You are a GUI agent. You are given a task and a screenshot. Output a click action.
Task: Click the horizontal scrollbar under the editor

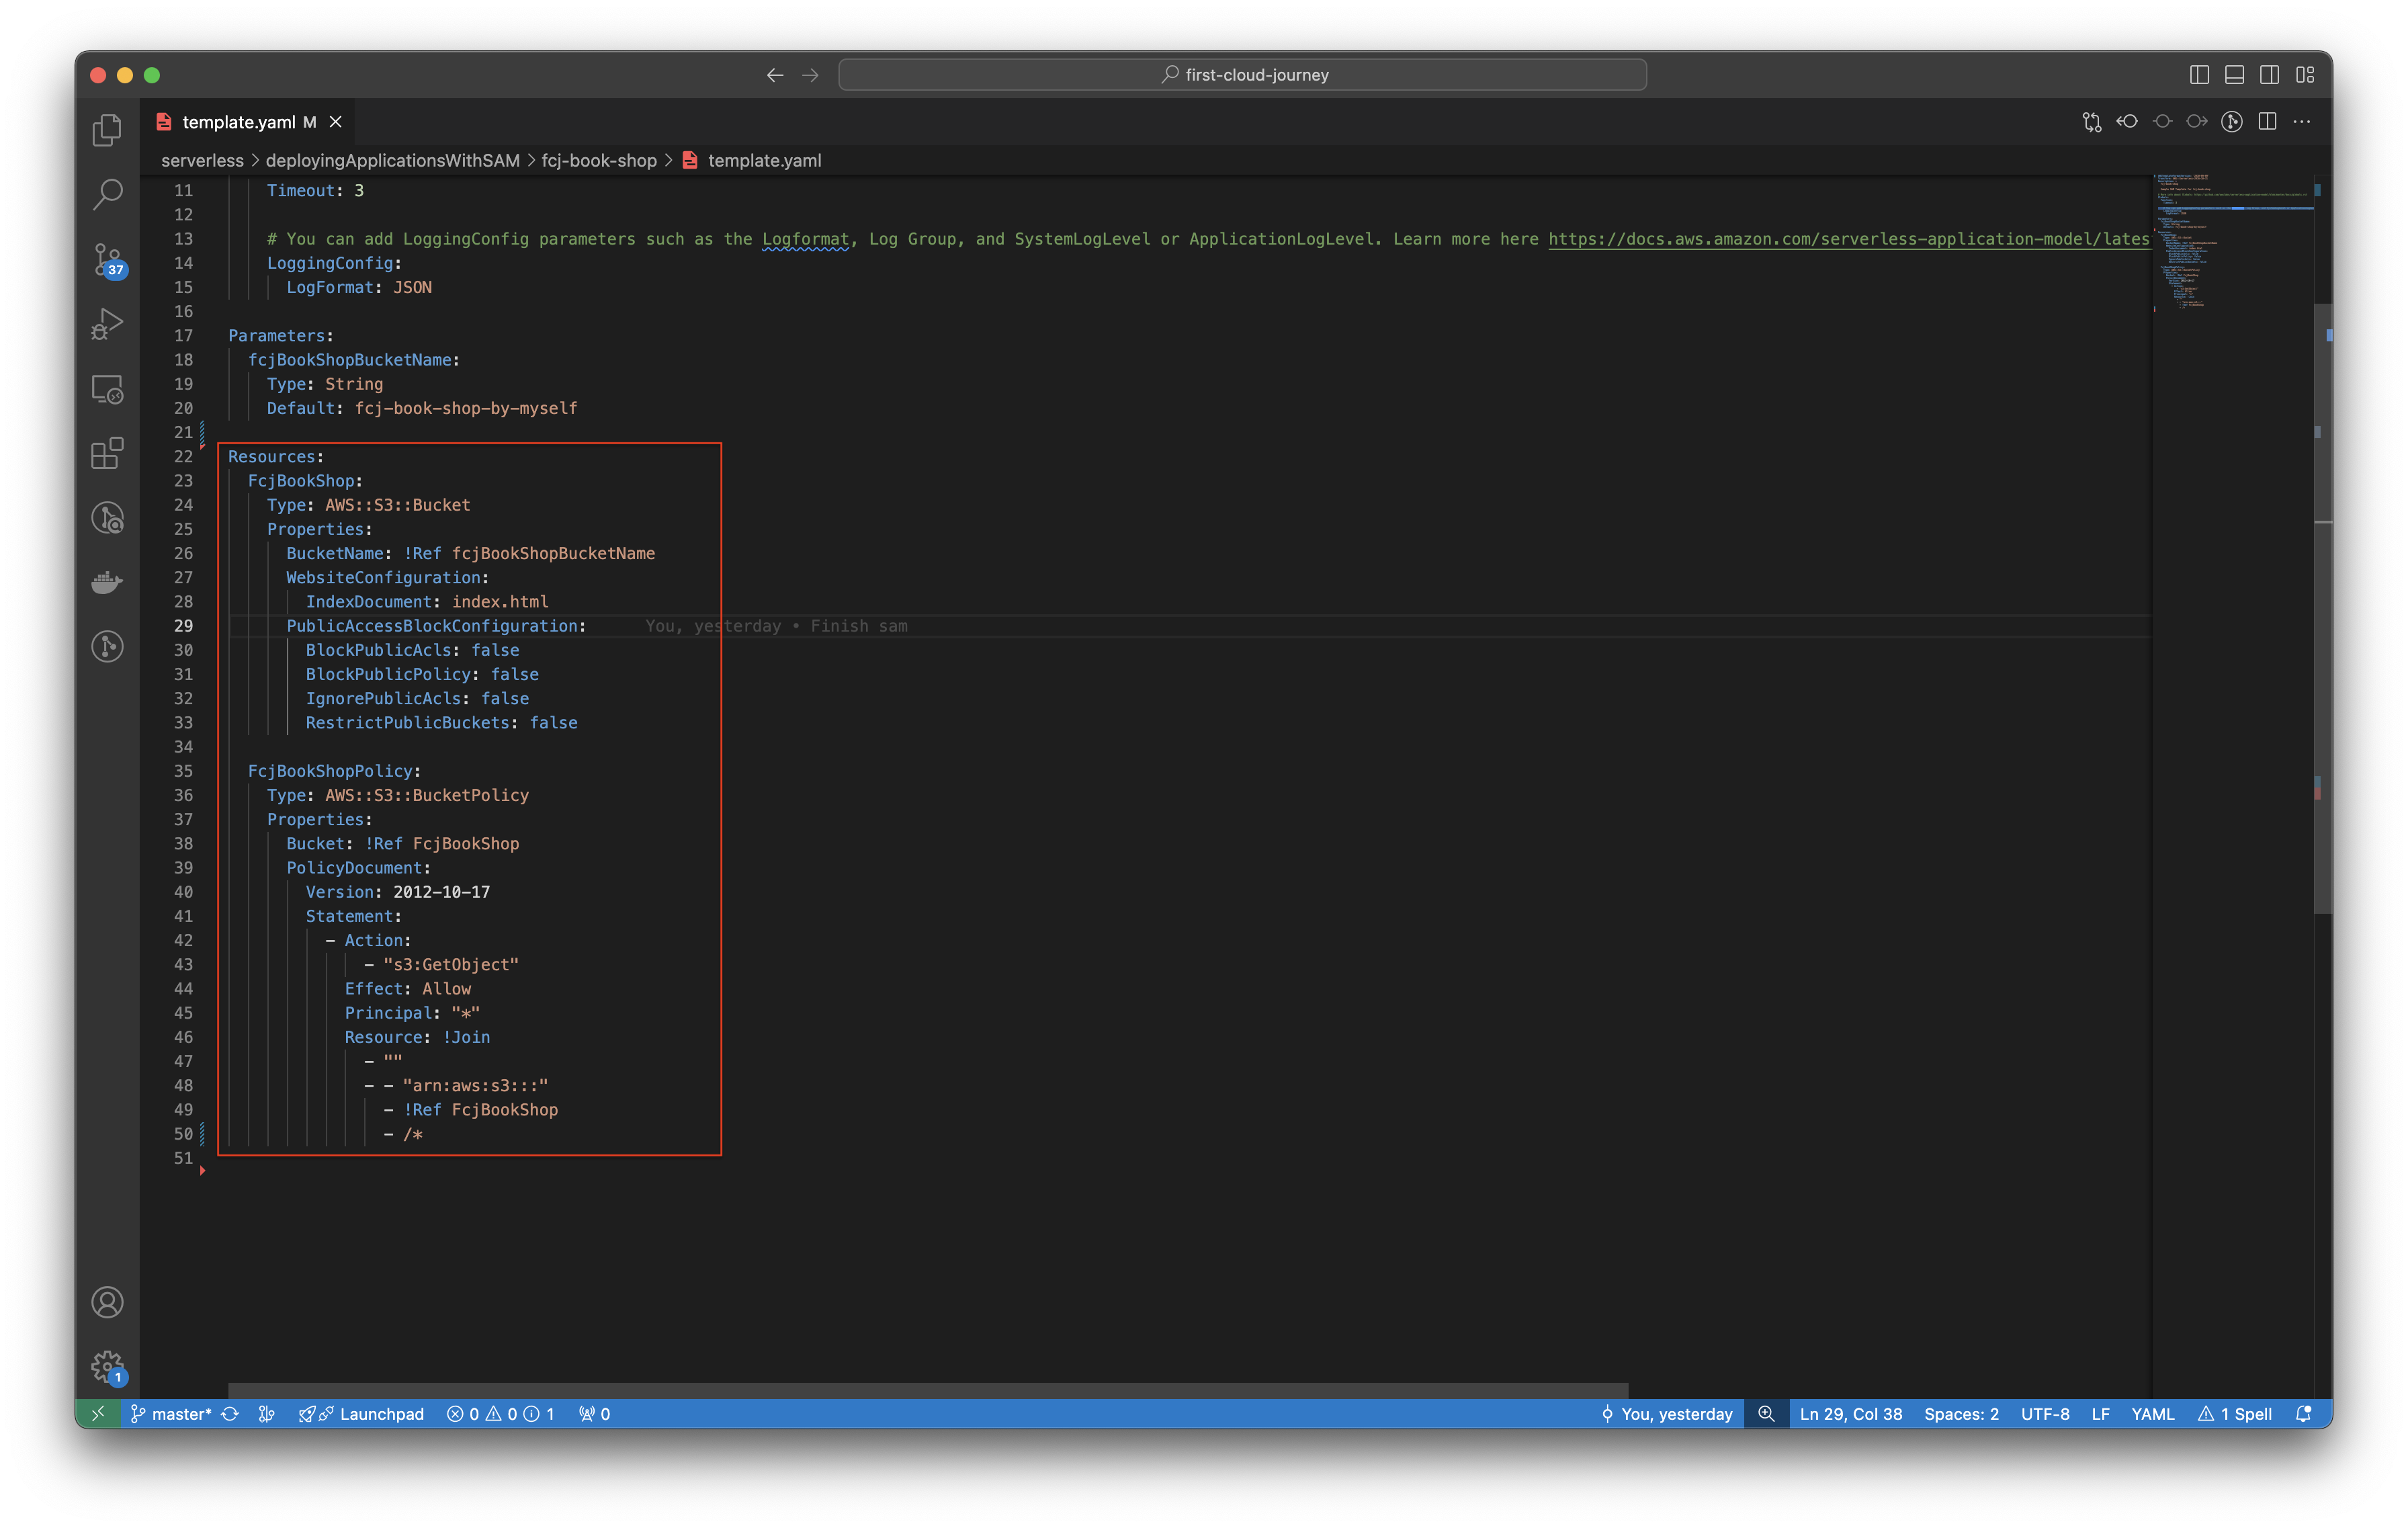(x=928, y=1391)
